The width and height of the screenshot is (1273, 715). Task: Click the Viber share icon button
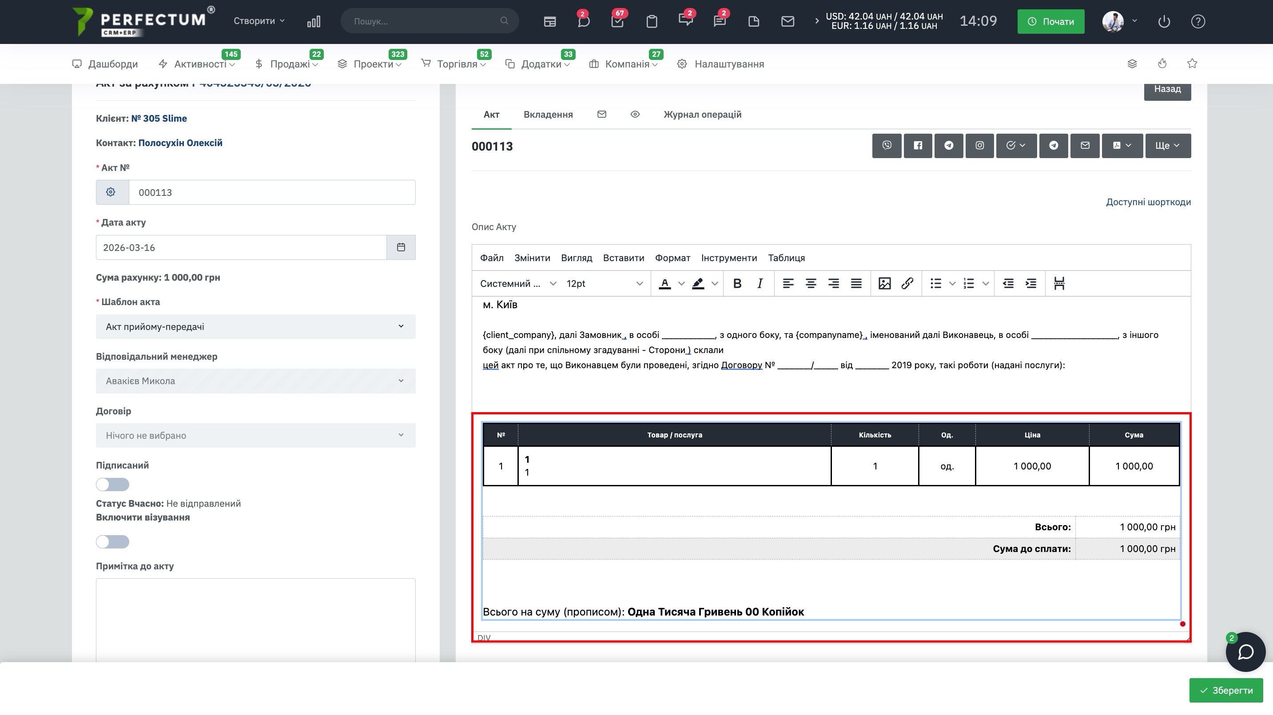pyautogui.click(x=887, y=145)
